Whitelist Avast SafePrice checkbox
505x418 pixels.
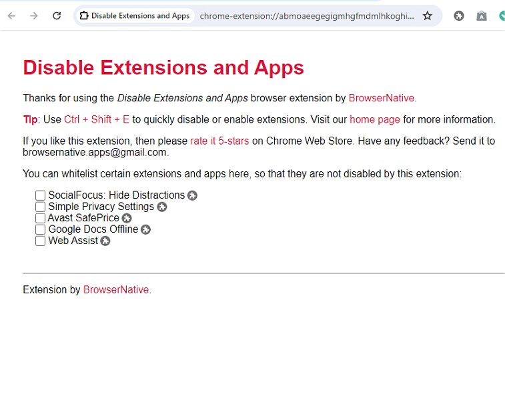(40, 218)
